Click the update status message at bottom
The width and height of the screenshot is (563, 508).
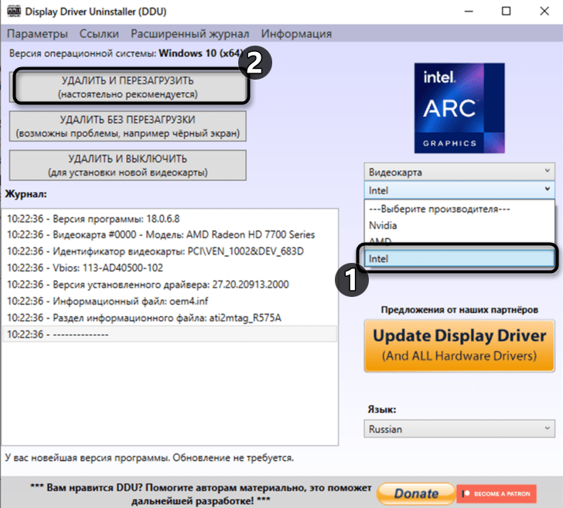click(149, 458)
